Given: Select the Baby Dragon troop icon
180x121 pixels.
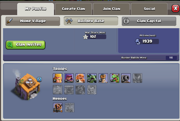Looking at the screenshot, I should click(115, 78).
